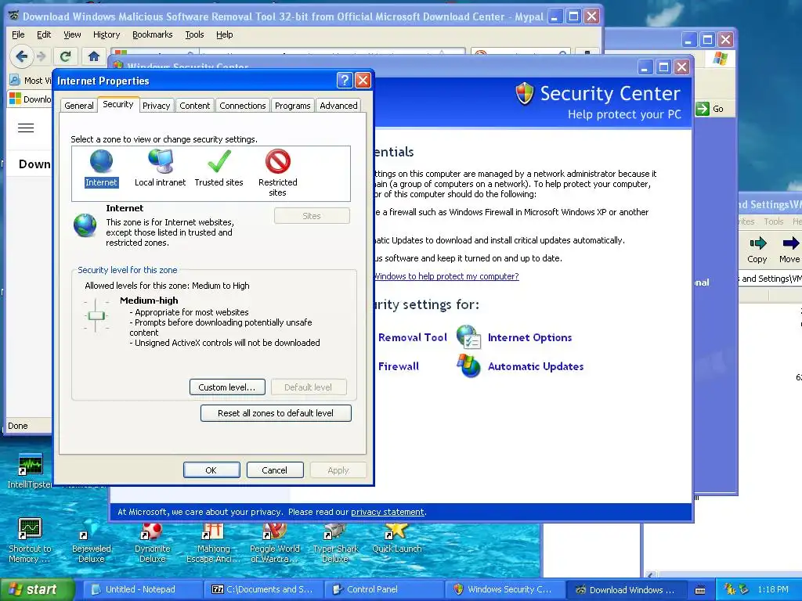Click Mypal browser forward arrow

point(42,56)
